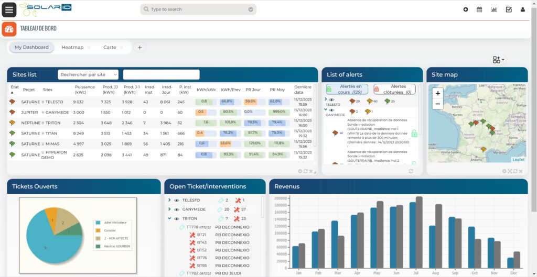
Task: Open intervention BT43 under ticket TT778
Action: (x=201, y=242)
